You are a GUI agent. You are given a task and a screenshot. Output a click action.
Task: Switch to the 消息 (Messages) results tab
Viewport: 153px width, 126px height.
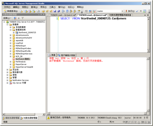click(52, 55)
